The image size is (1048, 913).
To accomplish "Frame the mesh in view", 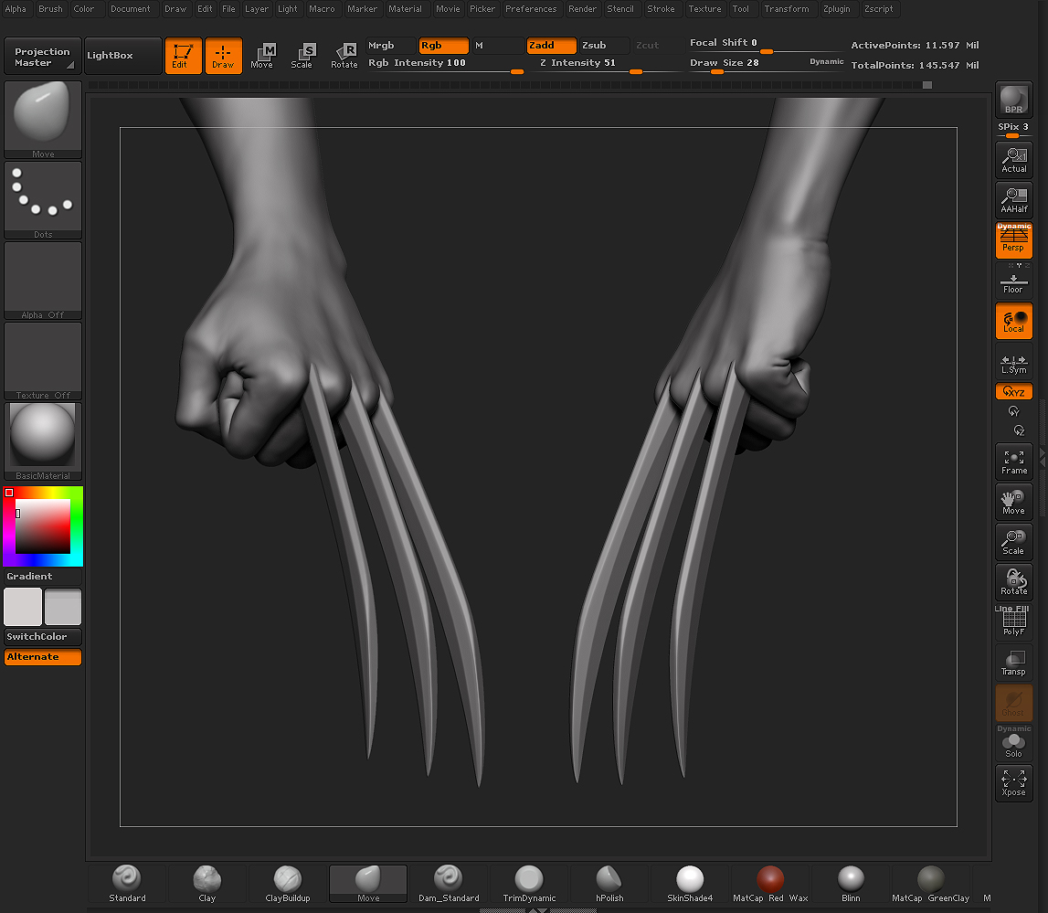I will pos(1014,462).
